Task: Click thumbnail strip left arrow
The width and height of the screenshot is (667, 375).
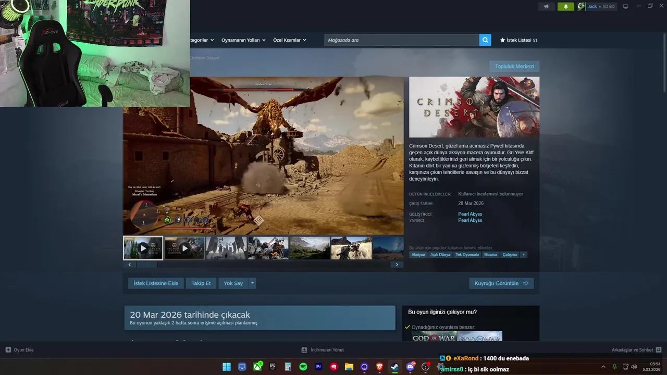Action: point(129,265)
